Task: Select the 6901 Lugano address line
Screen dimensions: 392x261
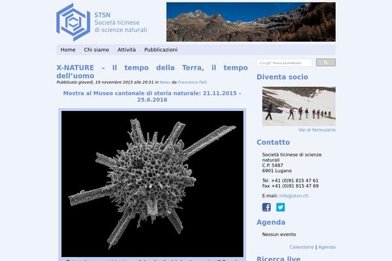Action: (x=277, y=171)
